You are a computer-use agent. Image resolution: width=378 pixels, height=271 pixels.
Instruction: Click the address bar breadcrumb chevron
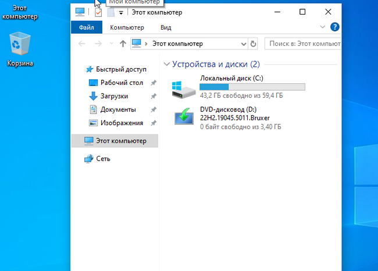tap(146, 44)
